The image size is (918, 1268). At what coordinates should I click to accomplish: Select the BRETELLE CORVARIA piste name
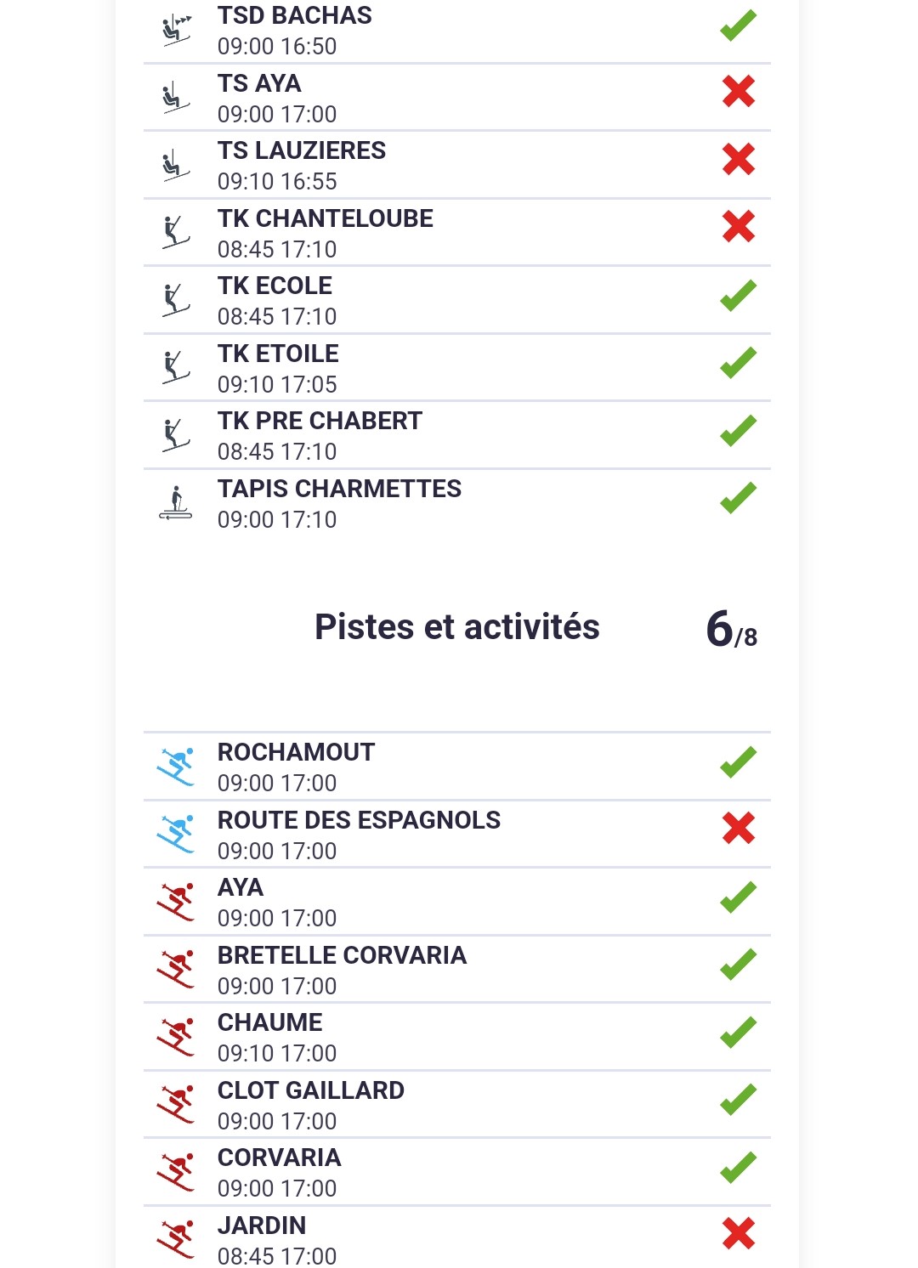342,955
